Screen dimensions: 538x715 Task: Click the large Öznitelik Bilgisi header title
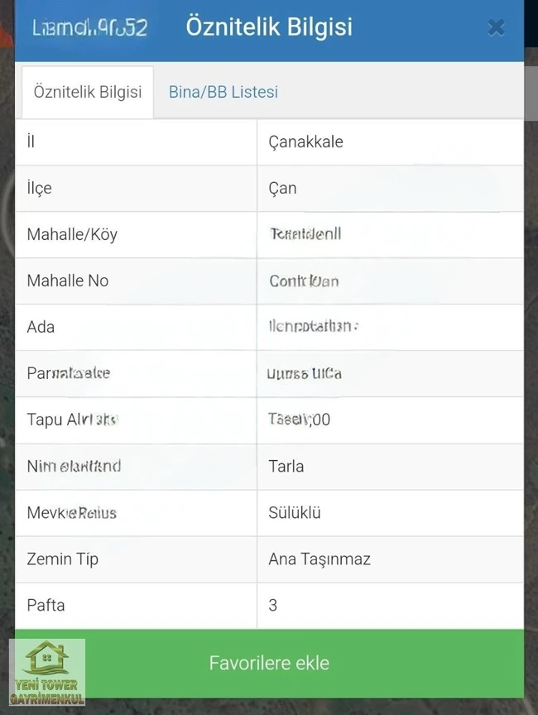(269, 26)
